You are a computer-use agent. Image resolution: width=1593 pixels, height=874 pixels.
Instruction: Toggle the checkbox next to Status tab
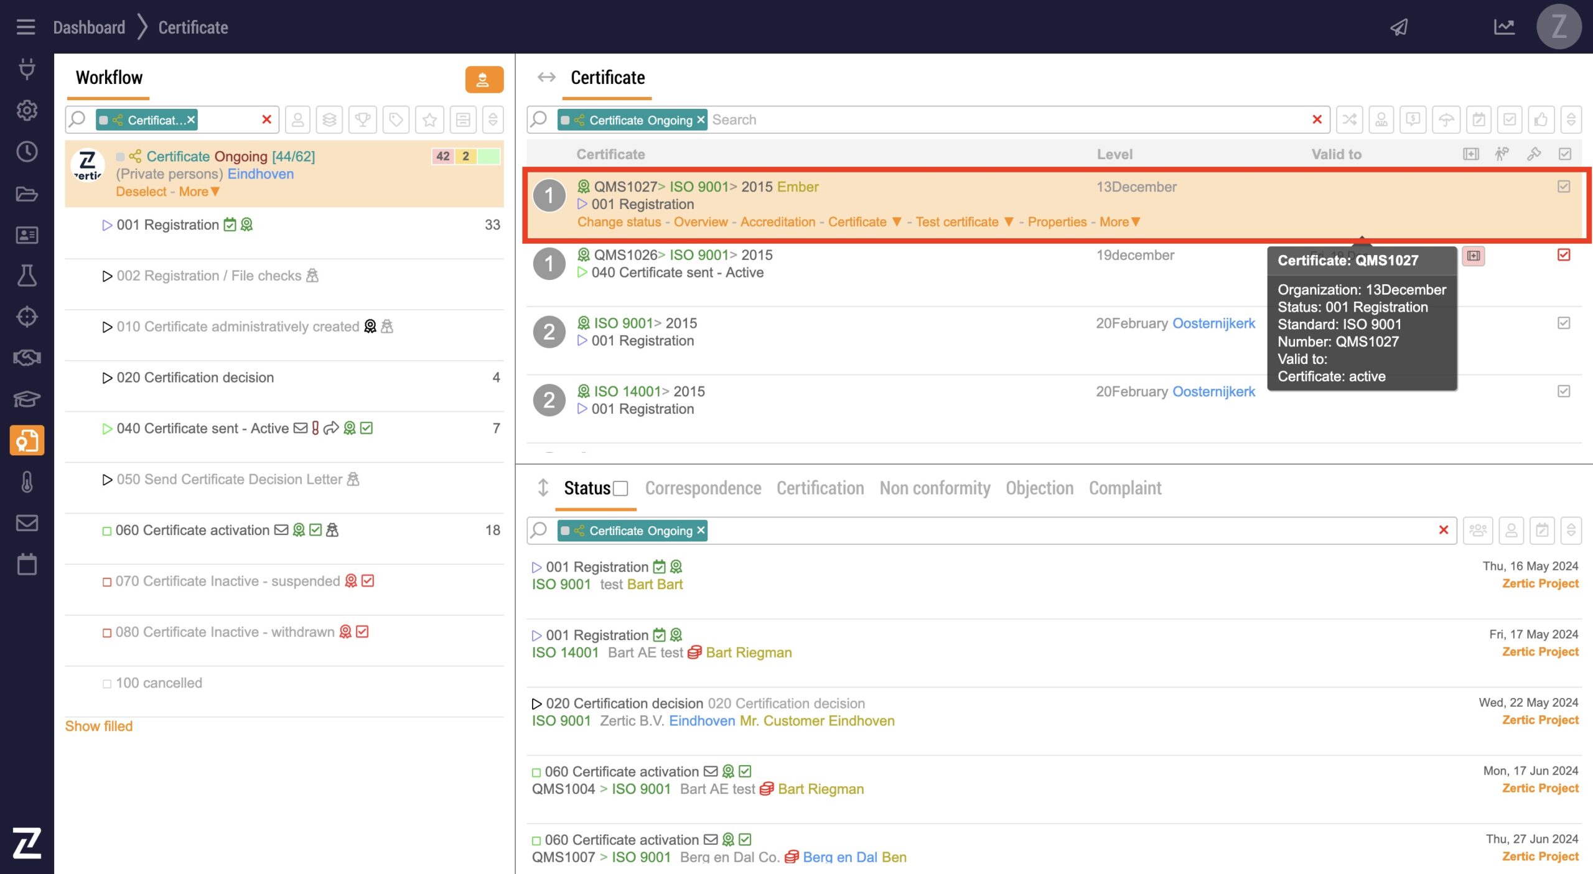pos(620,489)
